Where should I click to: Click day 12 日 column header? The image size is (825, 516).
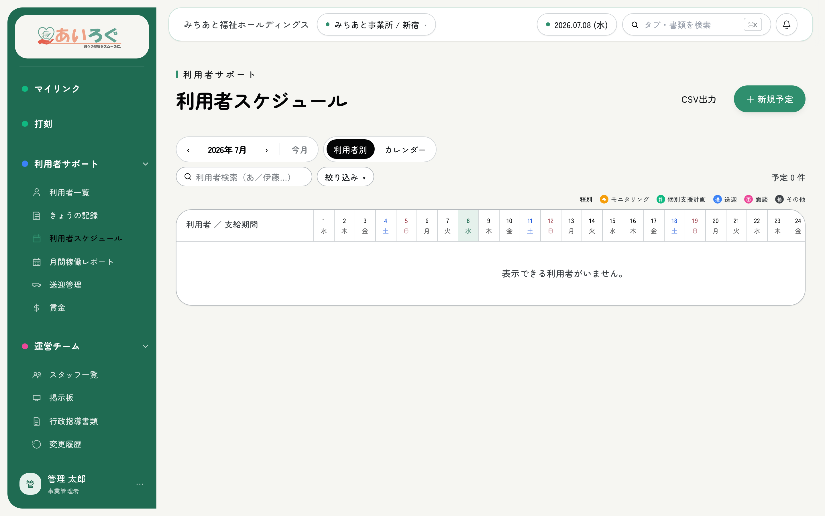551,226
